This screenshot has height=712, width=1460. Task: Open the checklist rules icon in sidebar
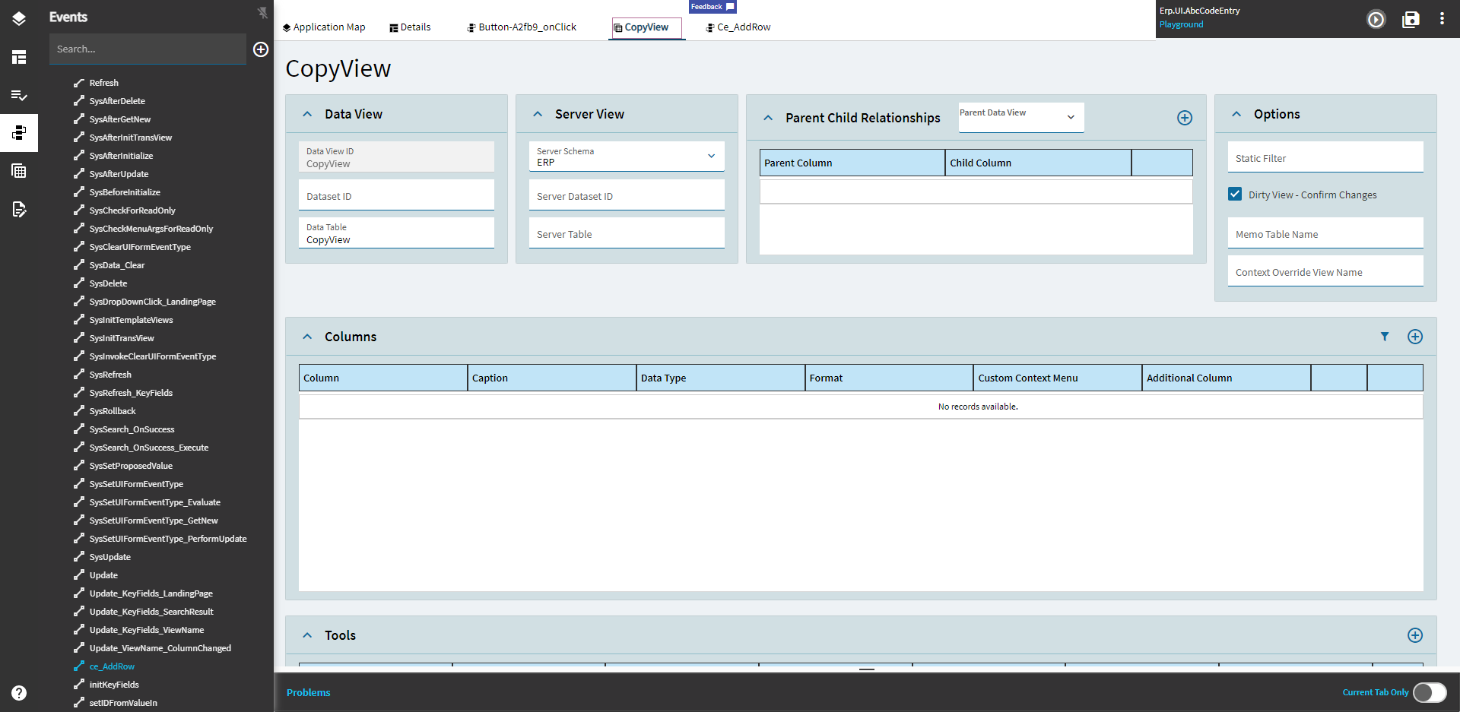click(x=19, y=95)
